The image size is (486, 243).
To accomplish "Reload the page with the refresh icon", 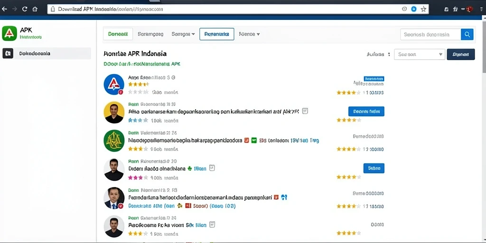I will point(25,9).
